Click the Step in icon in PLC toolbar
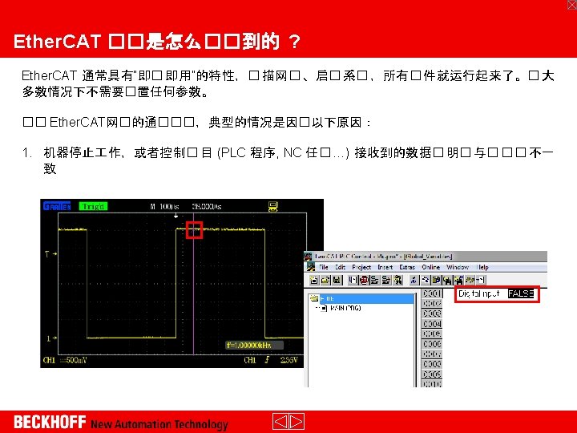The height and width of the screenshot is (433, 577). click(x=386, y=280)
